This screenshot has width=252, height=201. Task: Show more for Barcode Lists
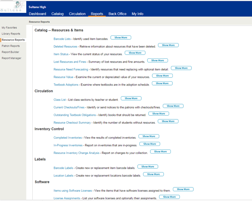point(121,37)
